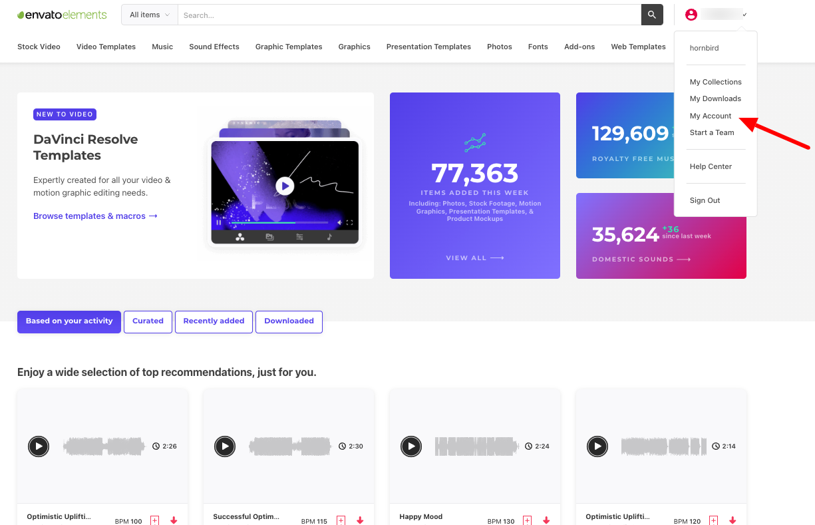815x525 pixels.
Task: Play the Happy Mood track
Action: point(410,446)
